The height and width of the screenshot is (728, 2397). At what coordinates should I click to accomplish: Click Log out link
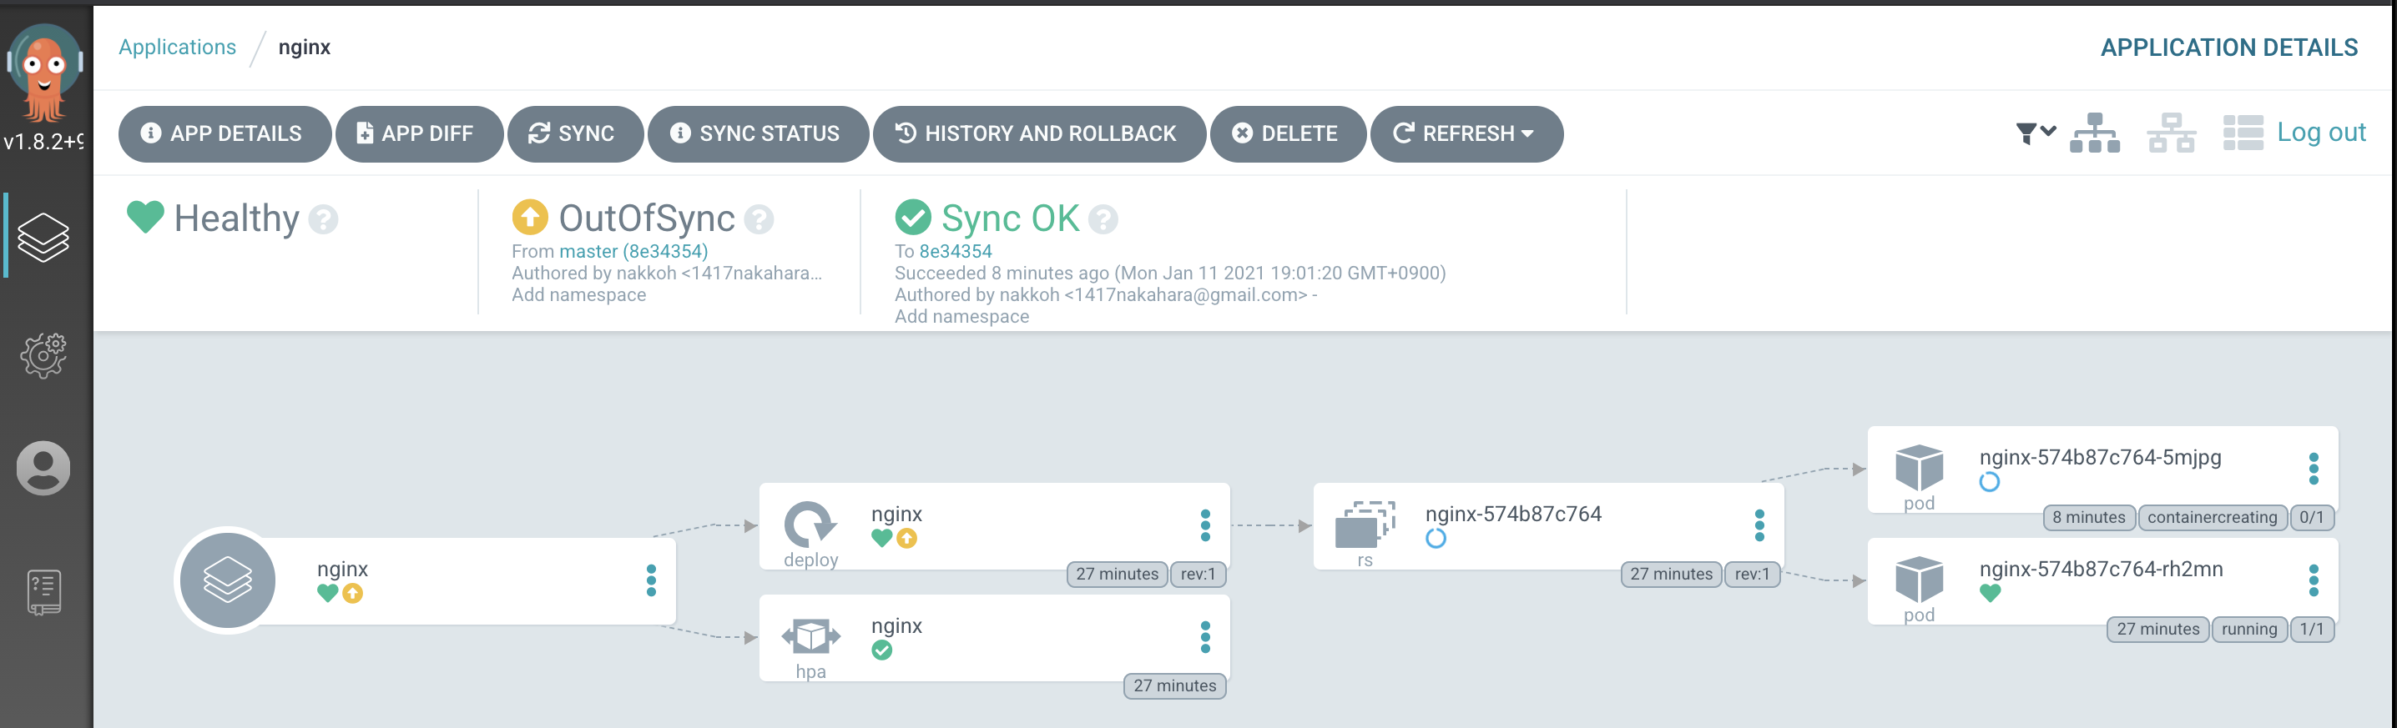click(2321, 132)
